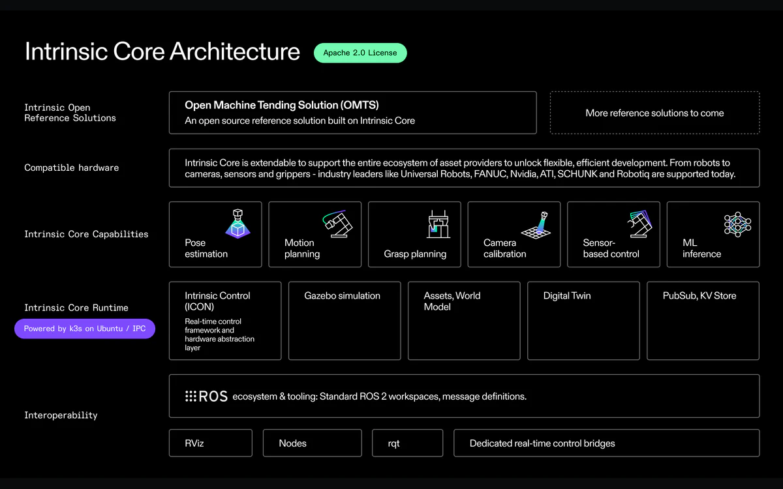
Task: Click the ROS dots logo icon
Action: (191, 396)
